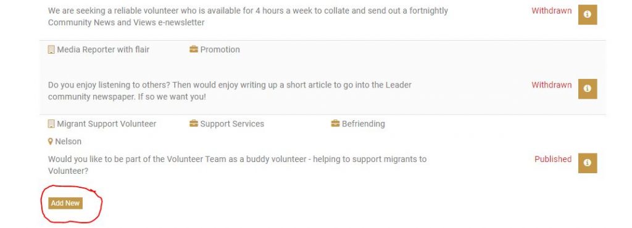Click the briefcase icon next to Promotion
The image size is (632, 228).
[194, 49]
